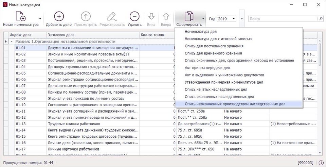Expand the toolbar overflow arrow next to year
326x167 pixels.
(x=242, y=19)
